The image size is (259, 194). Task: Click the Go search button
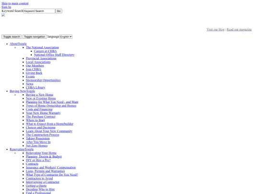click(59, 11)
